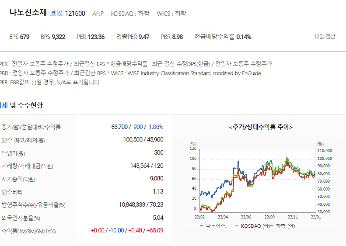Image resolution: width=346 pixels, height=246 pixels.
Task: Select the stock code 121600
Action: click(75, 14)
